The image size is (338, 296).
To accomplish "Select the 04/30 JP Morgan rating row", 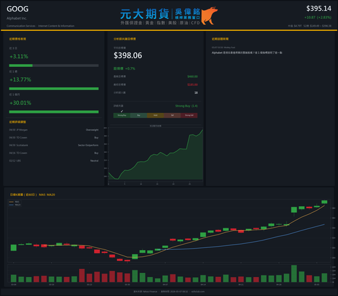I will (x=54, y=130).
